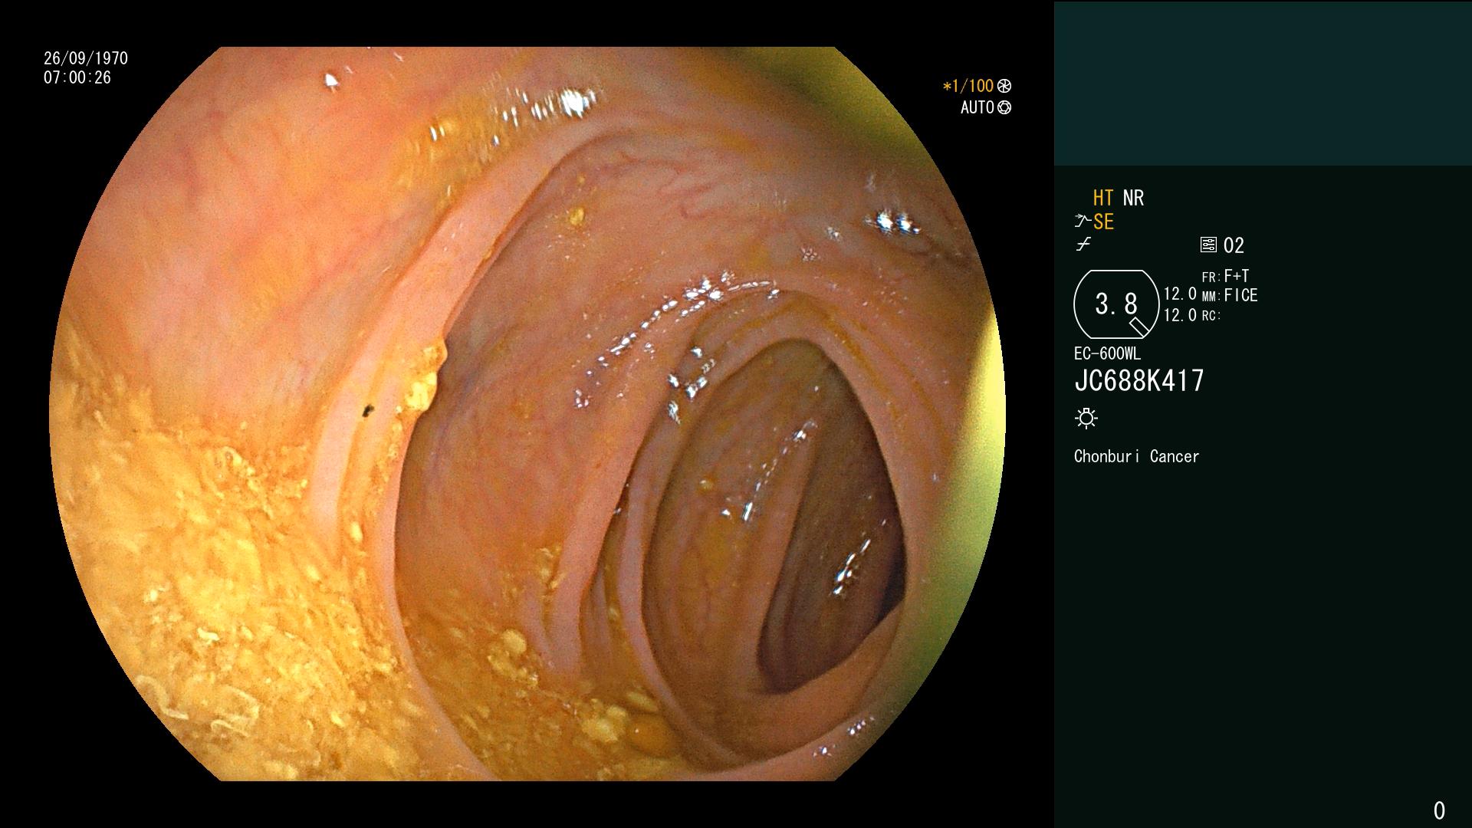Click the upper 12.0 value
This screenshot has width=1472, height=828.
click(1180, 294)
